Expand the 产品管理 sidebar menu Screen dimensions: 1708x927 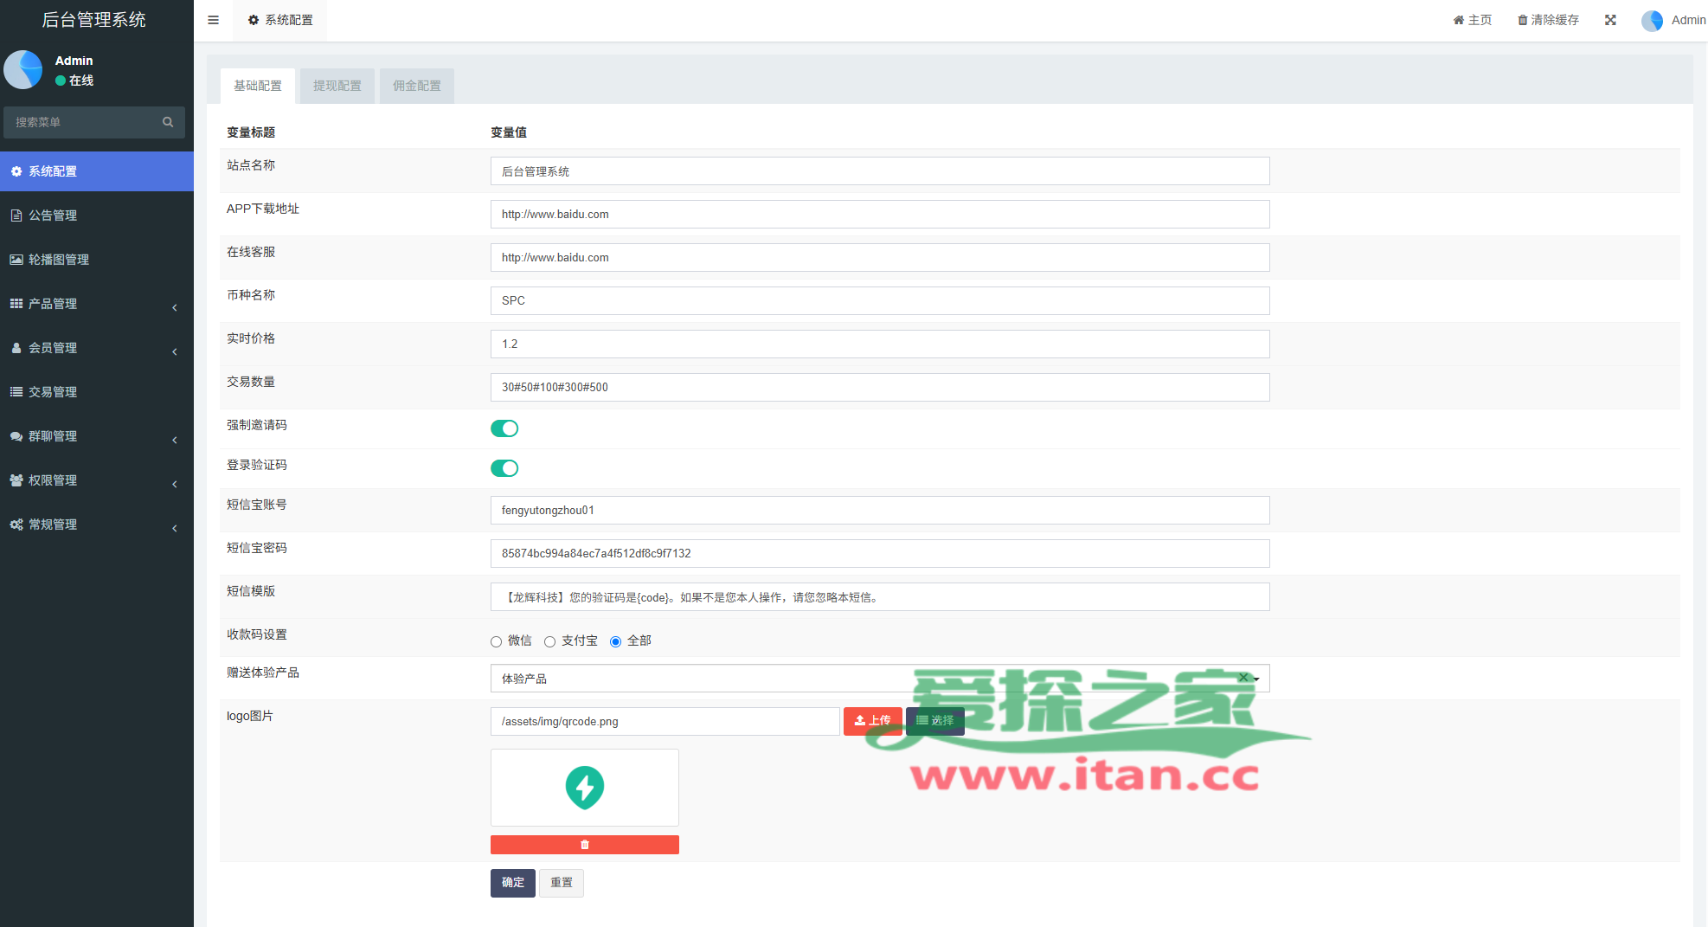coord(95,304)
